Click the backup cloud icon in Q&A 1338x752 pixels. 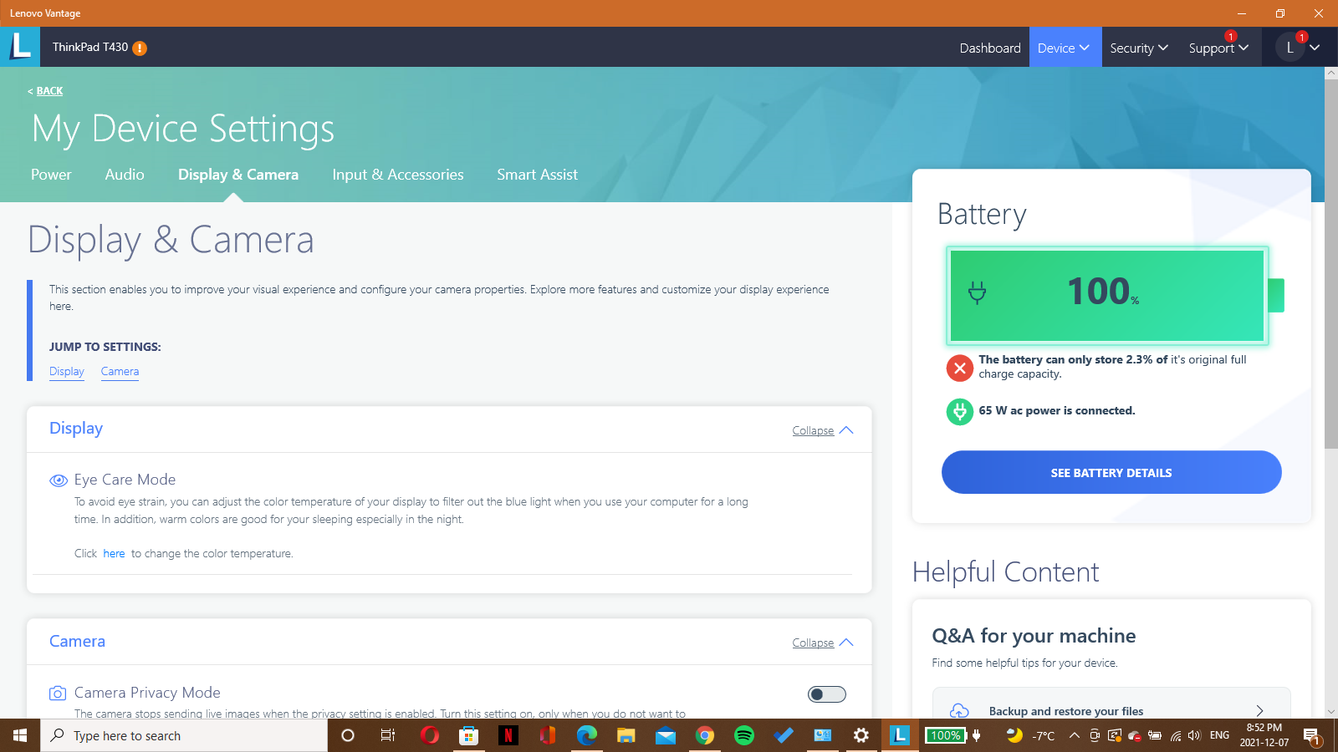(959, 711)
